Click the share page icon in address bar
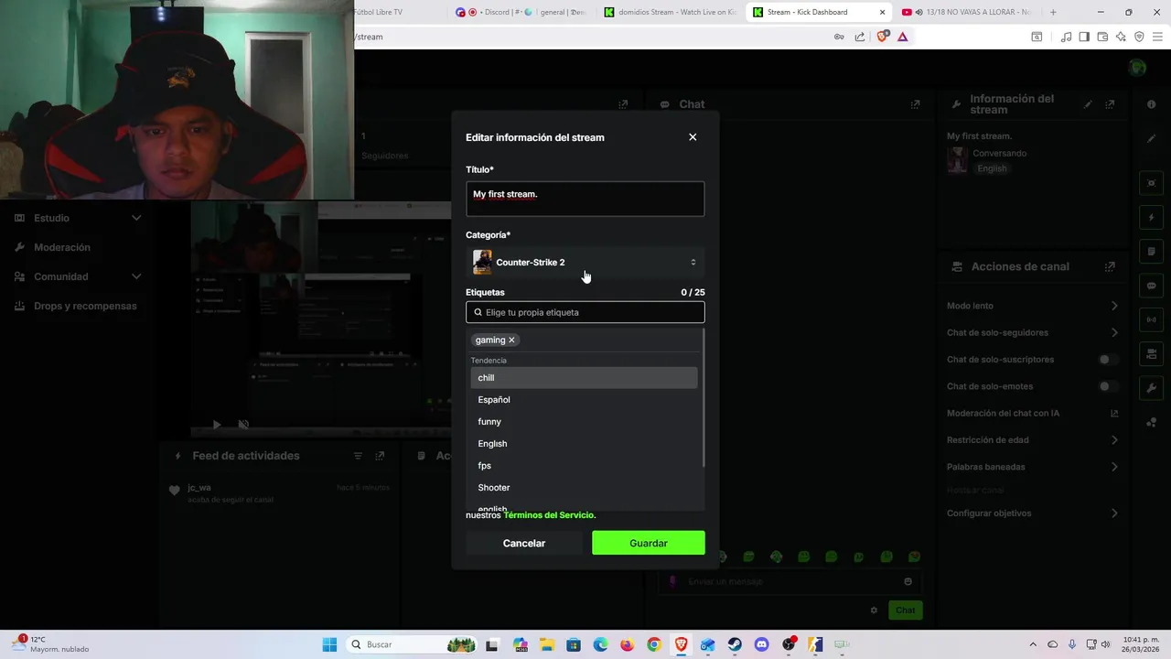The image size is (1171, 659). (x=860, y=37)
